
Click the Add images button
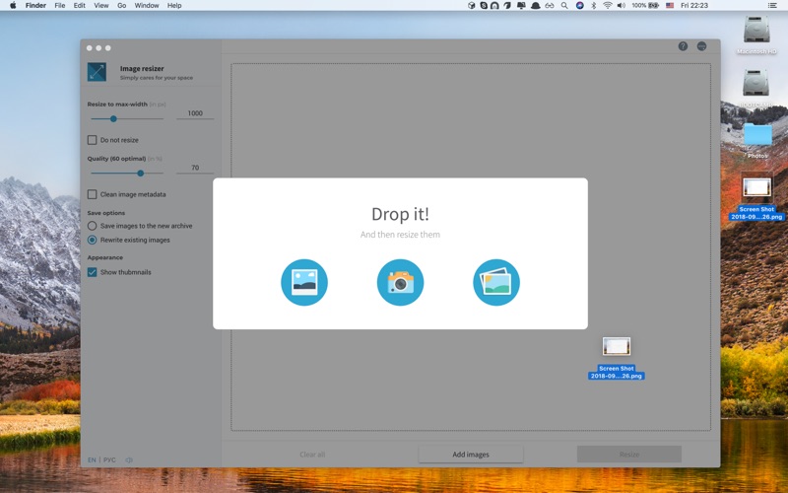click(471, 455)
